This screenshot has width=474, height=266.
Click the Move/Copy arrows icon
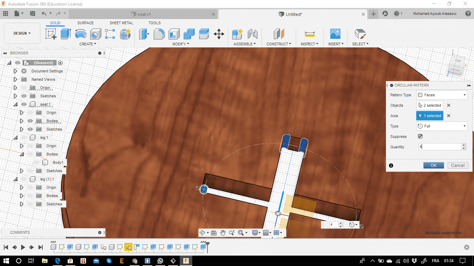[x=219, y=34]
